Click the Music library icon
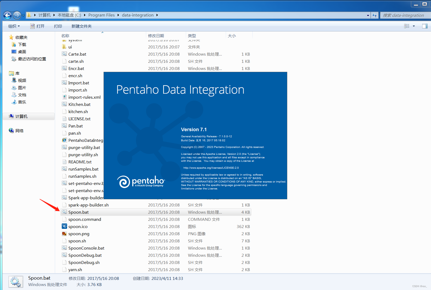The width and height of the screenshot is (431, 290). point(14,102)
